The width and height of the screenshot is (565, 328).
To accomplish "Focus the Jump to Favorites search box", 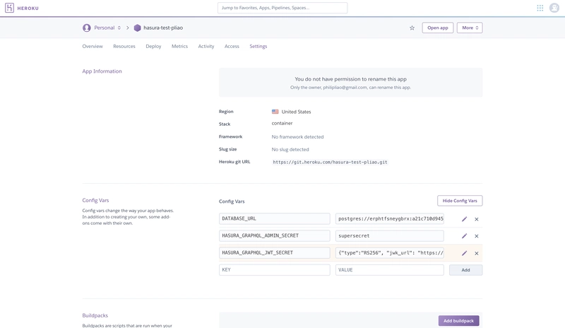I will pyautogui.click(x=282, y=8).
